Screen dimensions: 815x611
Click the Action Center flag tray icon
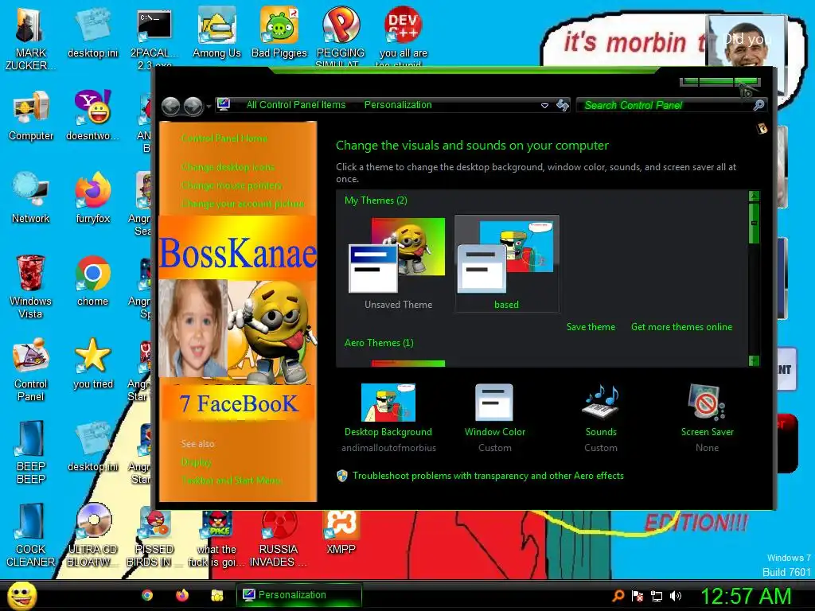point(638,596)
